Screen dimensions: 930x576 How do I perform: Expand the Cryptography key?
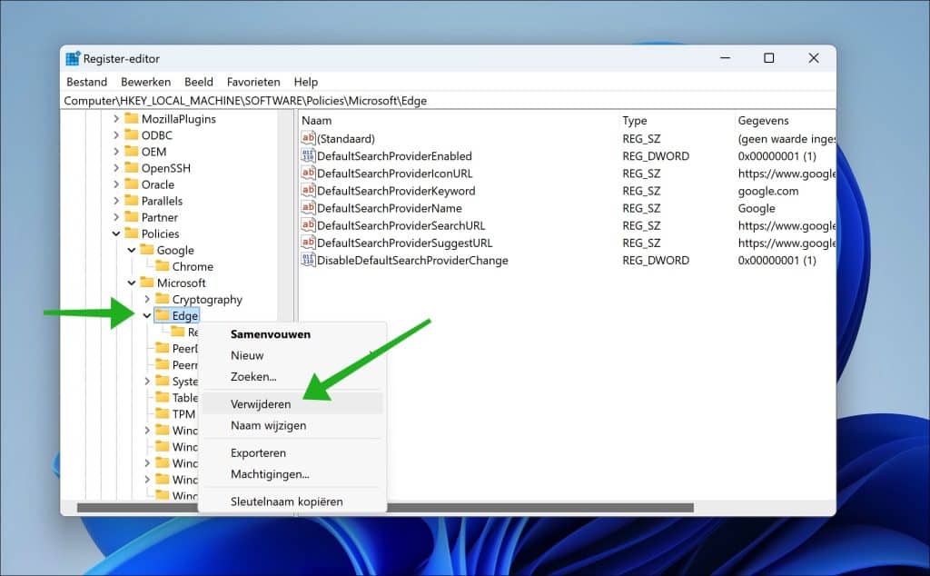coord(147,299)
